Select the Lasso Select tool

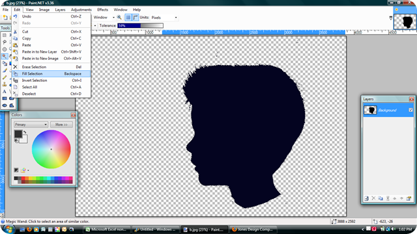click(5, 42)
